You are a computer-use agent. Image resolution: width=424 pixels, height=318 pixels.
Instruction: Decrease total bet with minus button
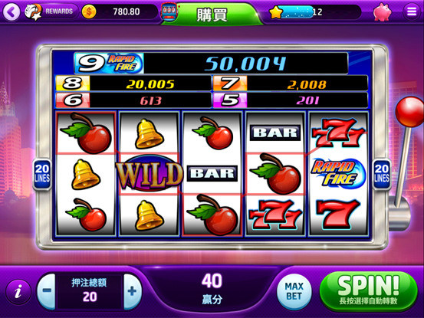coord(47,291)
